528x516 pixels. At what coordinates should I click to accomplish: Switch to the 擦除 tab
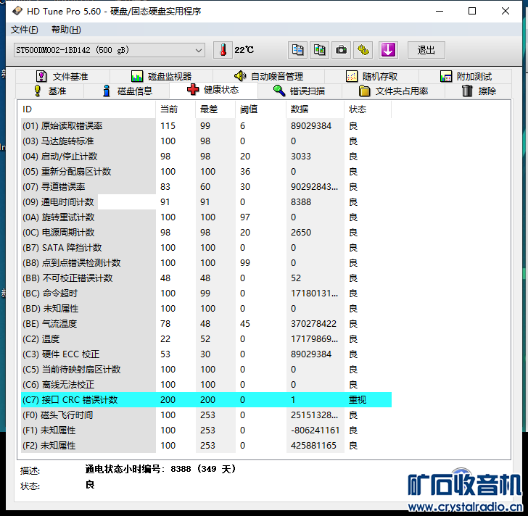pos(479,91)
